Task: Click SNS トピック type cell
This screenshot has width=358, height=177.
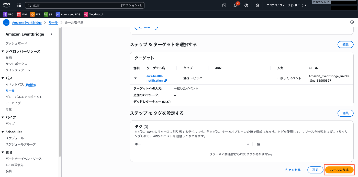Action: (193, 78)
